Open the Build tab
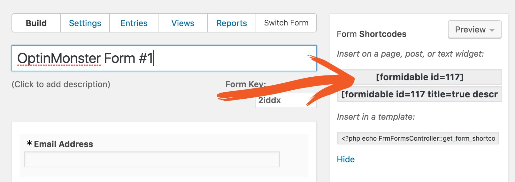The height and width of the screenshot is (182, 515). coord(36,23)
